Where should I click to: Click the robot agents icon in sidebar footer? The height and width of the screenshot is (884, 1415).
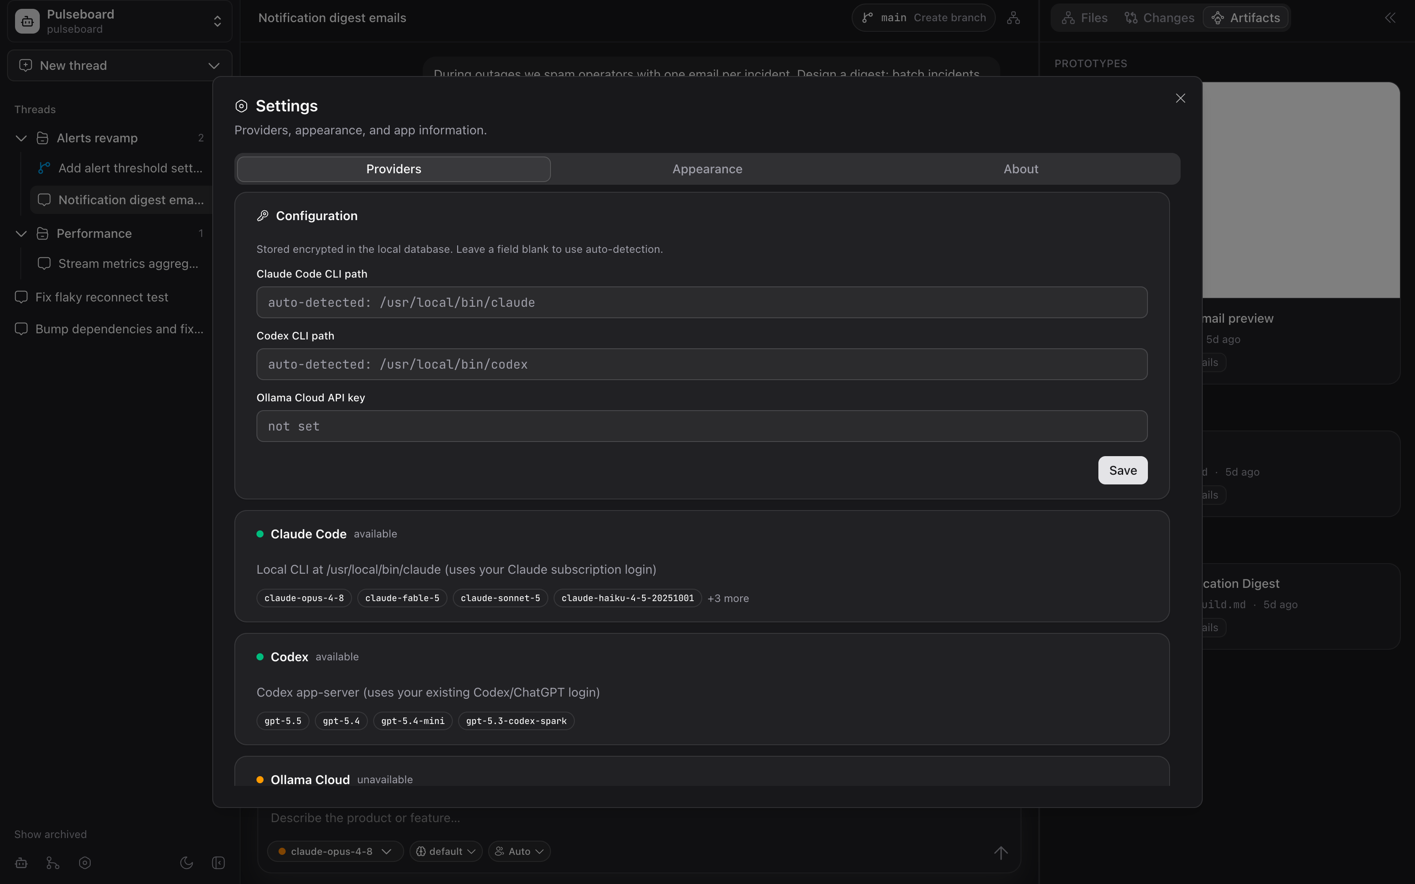tap(21, 863)
